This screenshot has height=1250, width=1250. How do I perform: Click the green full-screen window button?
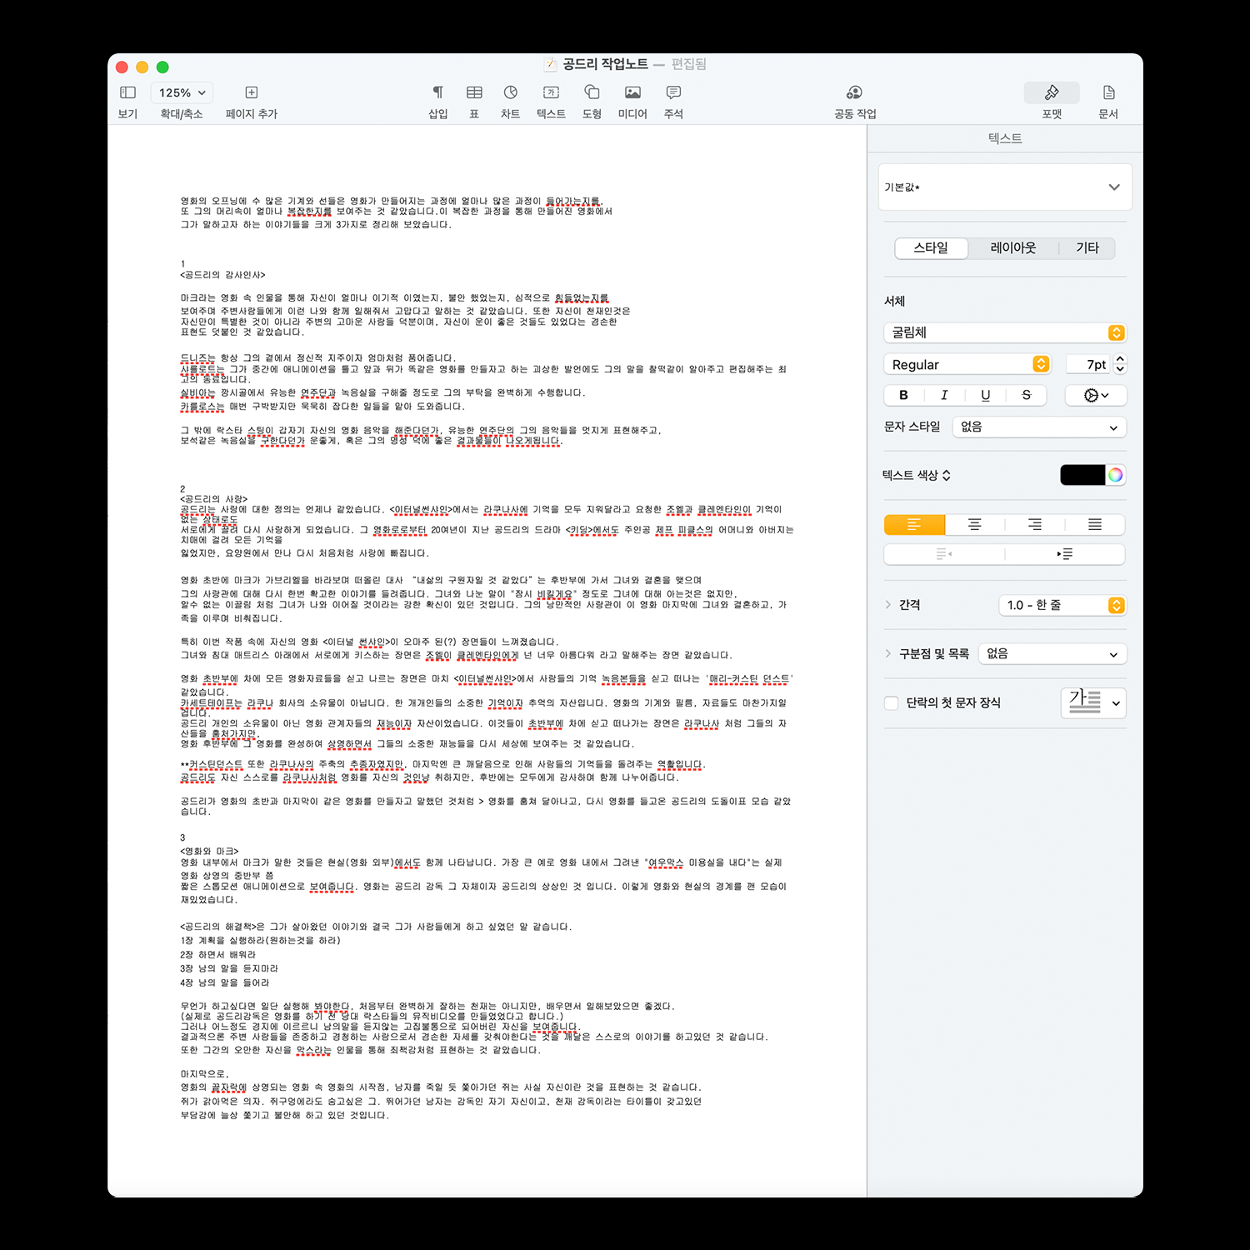[162, 67]
